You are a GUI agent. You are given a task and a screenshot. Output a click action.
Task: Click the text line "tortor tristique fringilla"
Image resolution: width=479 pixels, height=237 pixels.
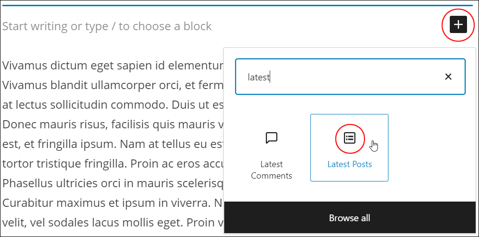point(113,164)
